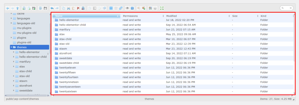Image resolution: width=299 pixels, height=105 pixels.
Task: Click the Copy toolbar icon
Action: point(63,8)
